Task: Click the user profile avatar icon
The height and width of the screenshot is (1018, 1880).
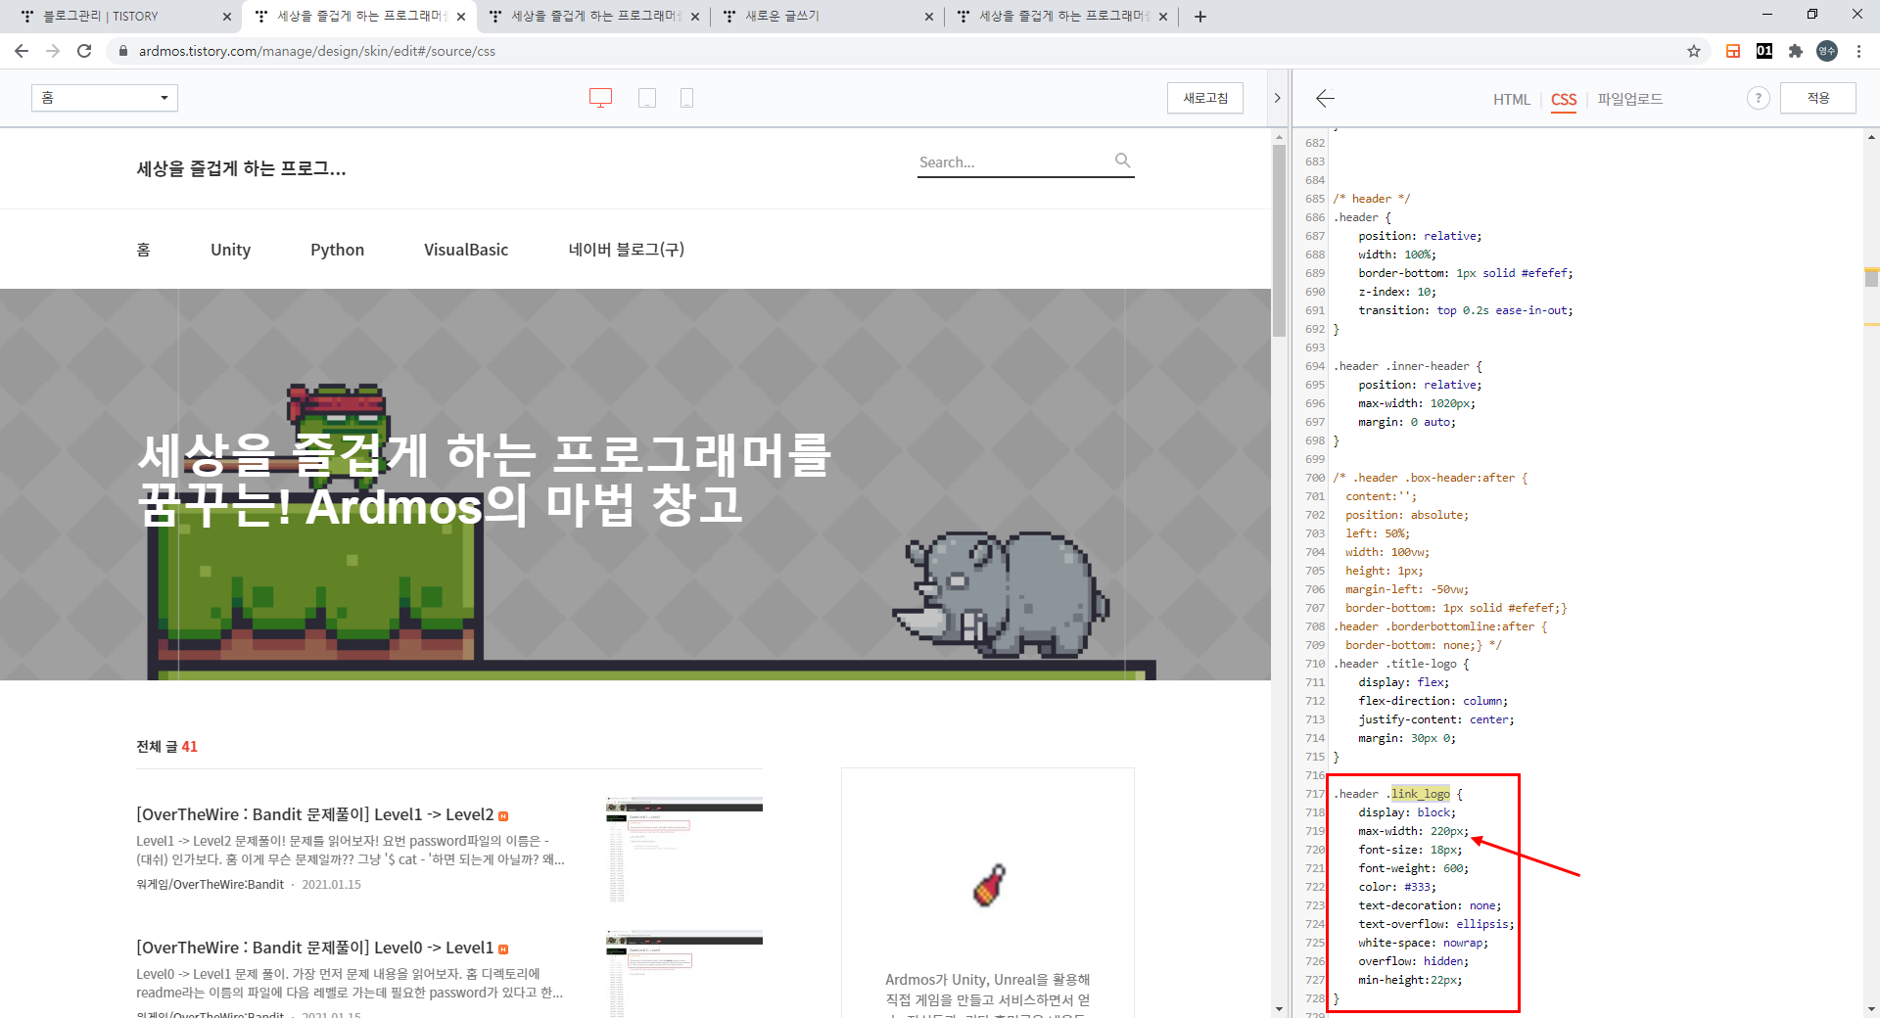Action: [1827, 51]
